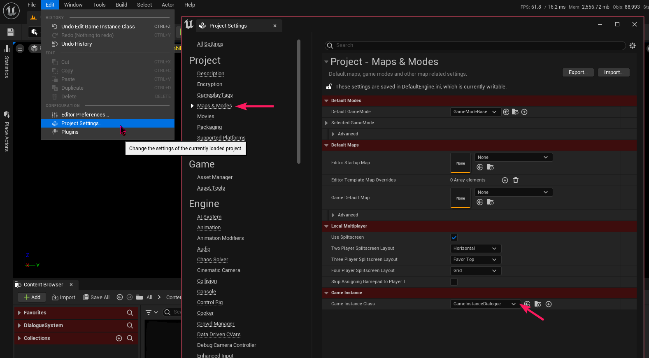This screenshot has height=358, width=649.
Task: Open the Packaging settings link
Action: (209, 127)
